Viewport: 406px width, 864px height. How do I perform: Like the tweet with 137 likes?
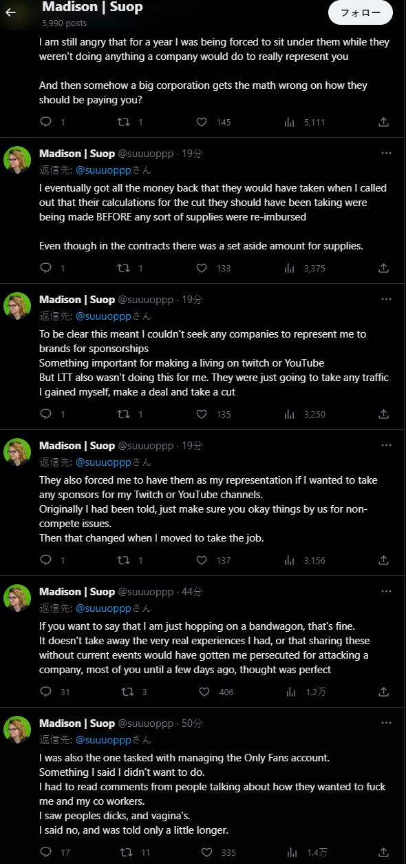click(x=202, y=560)
